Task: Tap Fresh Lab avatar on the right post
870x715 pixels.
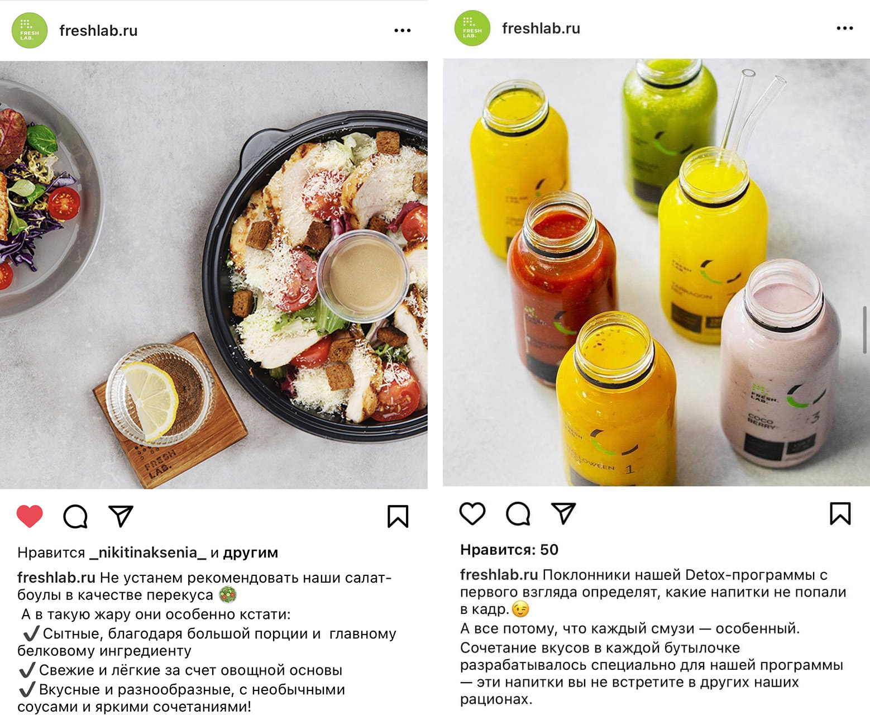Action: 472,28
